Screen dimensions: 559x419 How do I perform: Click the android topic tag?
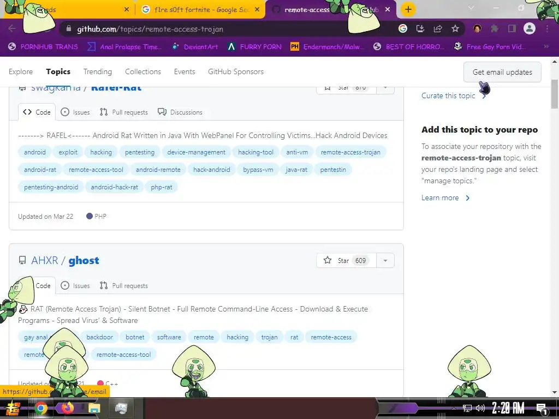[34, 152]
